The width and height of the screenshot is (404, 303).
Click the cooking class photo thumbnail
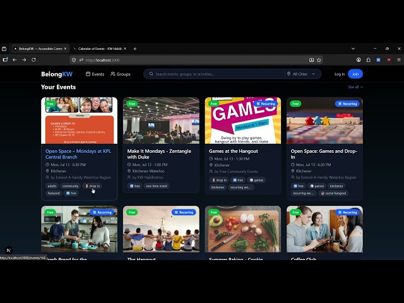coord(79,229)
